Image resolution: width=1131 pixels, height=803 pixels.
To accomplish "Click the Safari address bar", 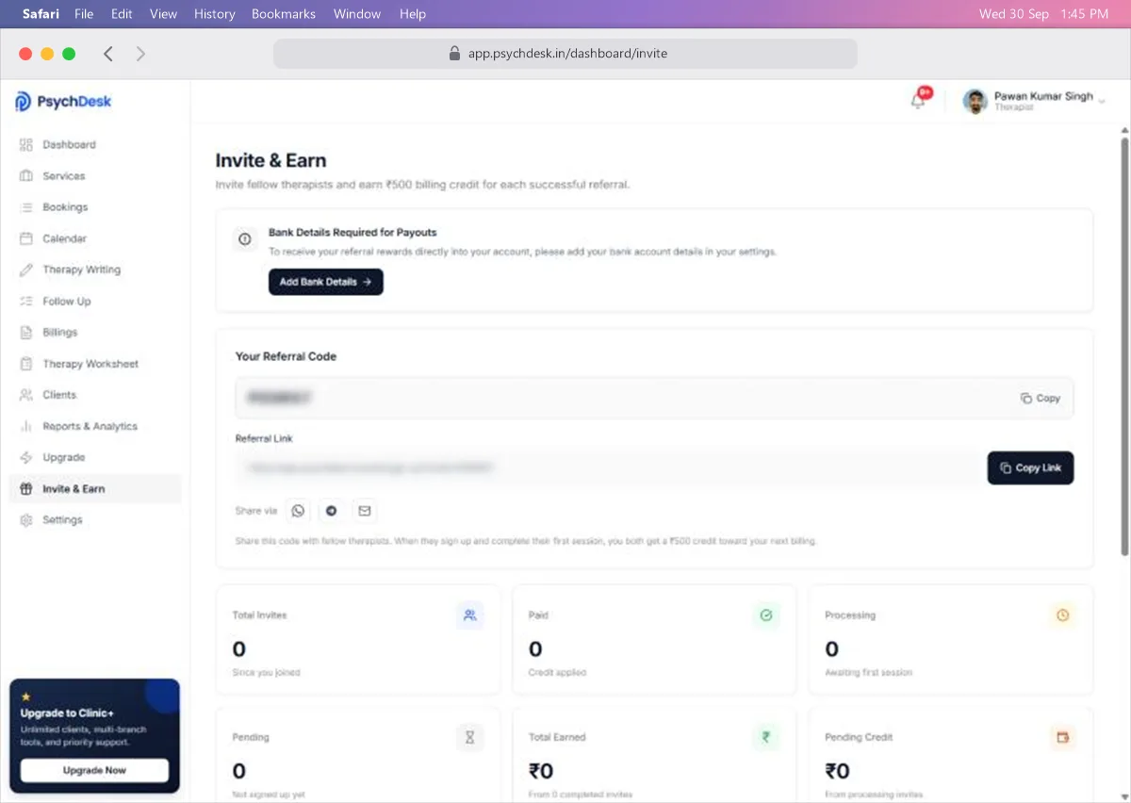I will click(565, 54).
